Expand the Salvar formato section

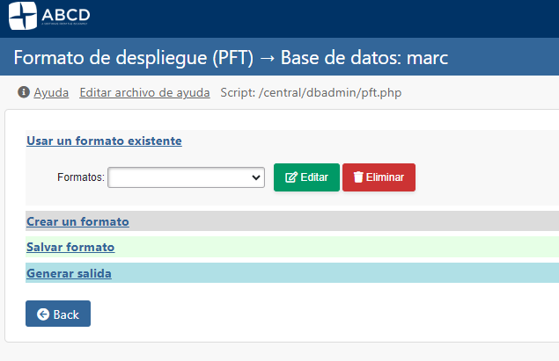click(x=70, y=248)
